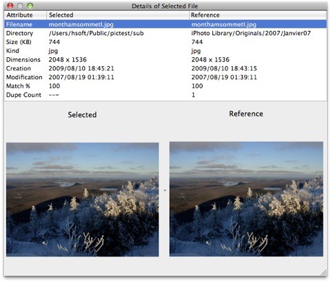Click the selected file's jpg kind value
This screenshot has width=331, height=282.
53,51
